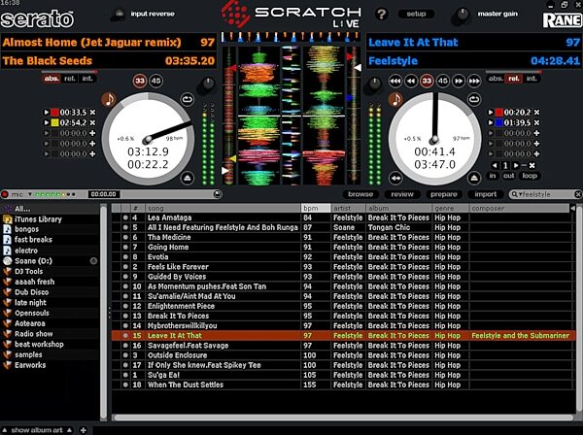
Task: Select rel. mode on left deck
Action: [70, 79]
